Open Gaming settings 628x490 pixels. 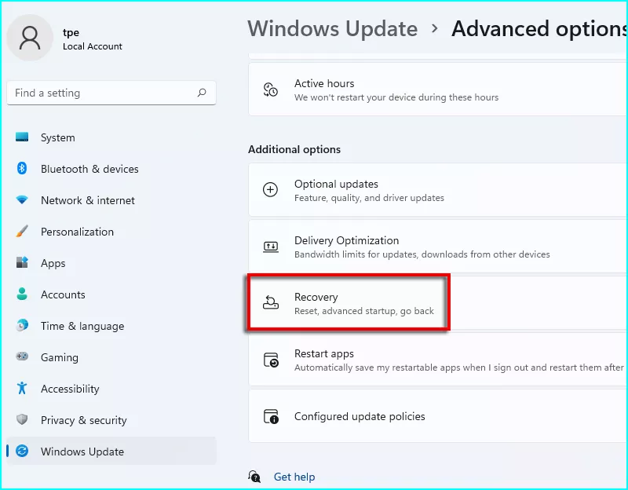111,357
